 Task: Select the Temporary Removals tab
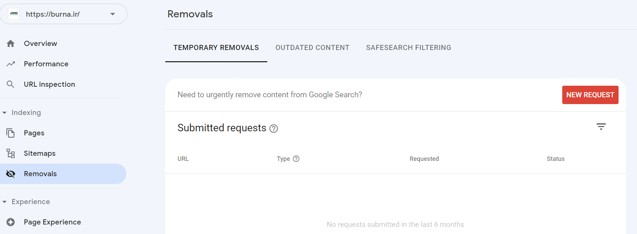click(x=216, y=48)
